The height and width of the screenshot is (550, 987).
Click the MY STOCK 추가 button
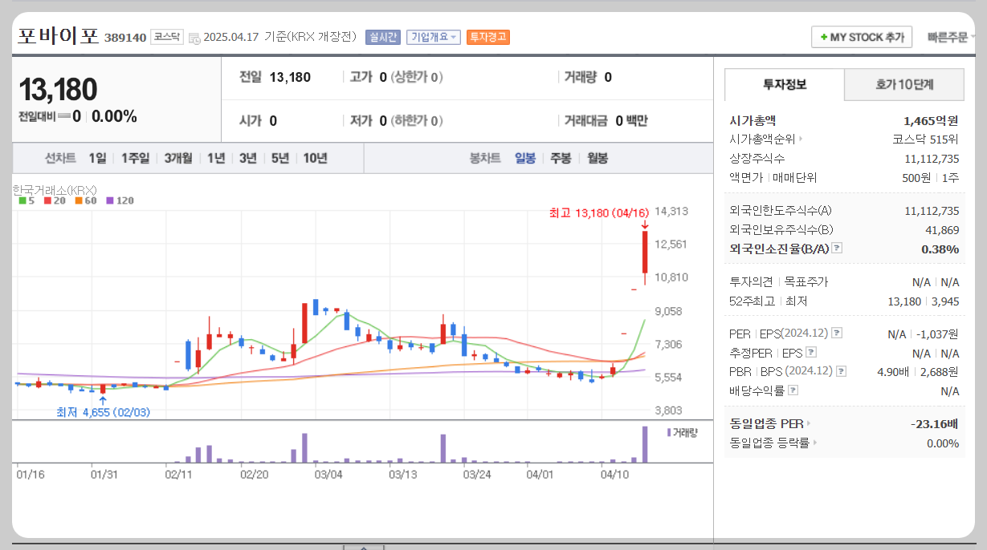coord(861,37)
